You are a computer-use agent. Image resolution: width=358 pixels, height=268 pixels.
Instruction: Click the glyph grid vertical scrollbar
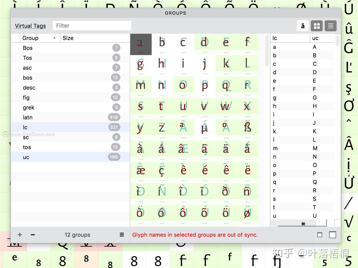click(x=267, y=50)
